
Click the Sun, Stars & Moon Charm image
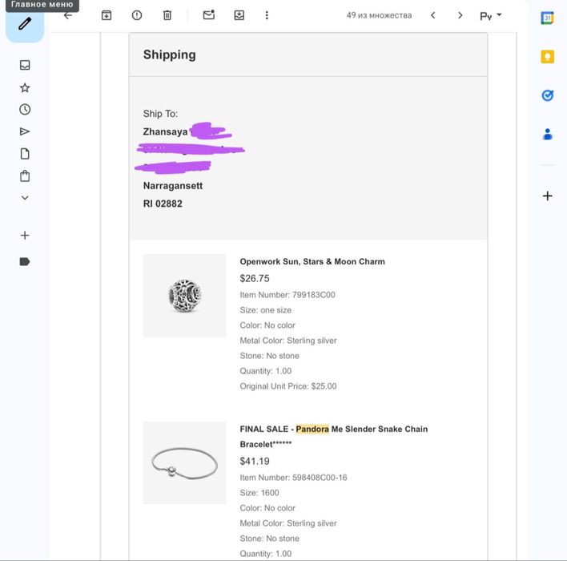184,296
